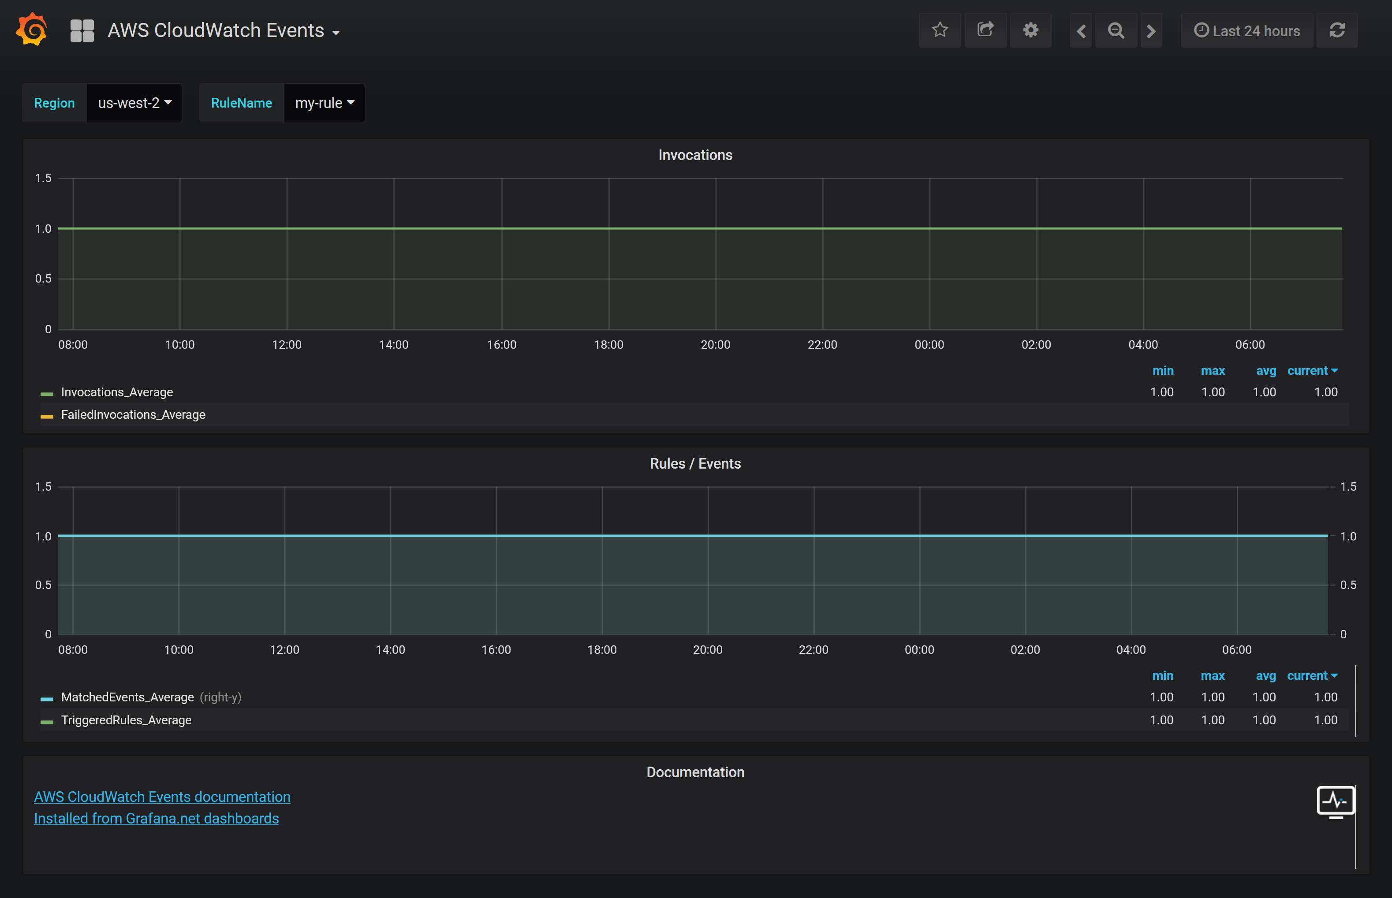The image size is (1392, 898).
Task: Zoom out the time range
Action: (1116, 31)
